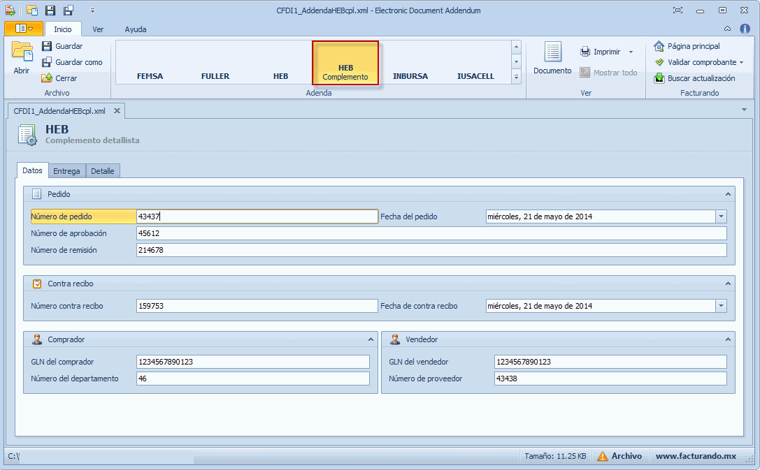The height and width of the screenshot is (470, 760).
Task: Click the Número del departamento field
Action: pos(253,379)
